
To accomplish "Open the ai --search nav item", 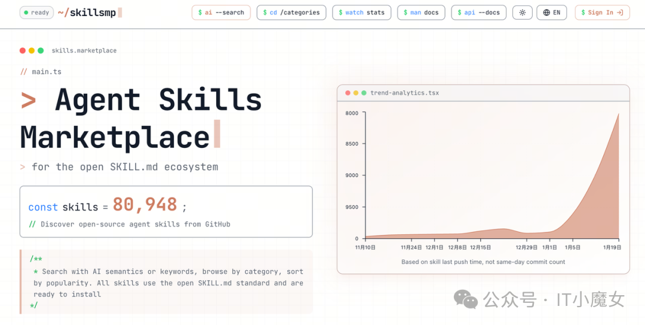I will pos(221,13).
